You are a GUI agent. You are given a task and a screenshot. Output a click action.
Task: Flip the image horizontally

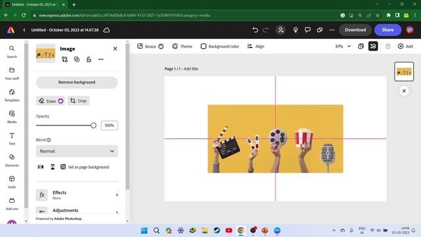coord(41,167)
